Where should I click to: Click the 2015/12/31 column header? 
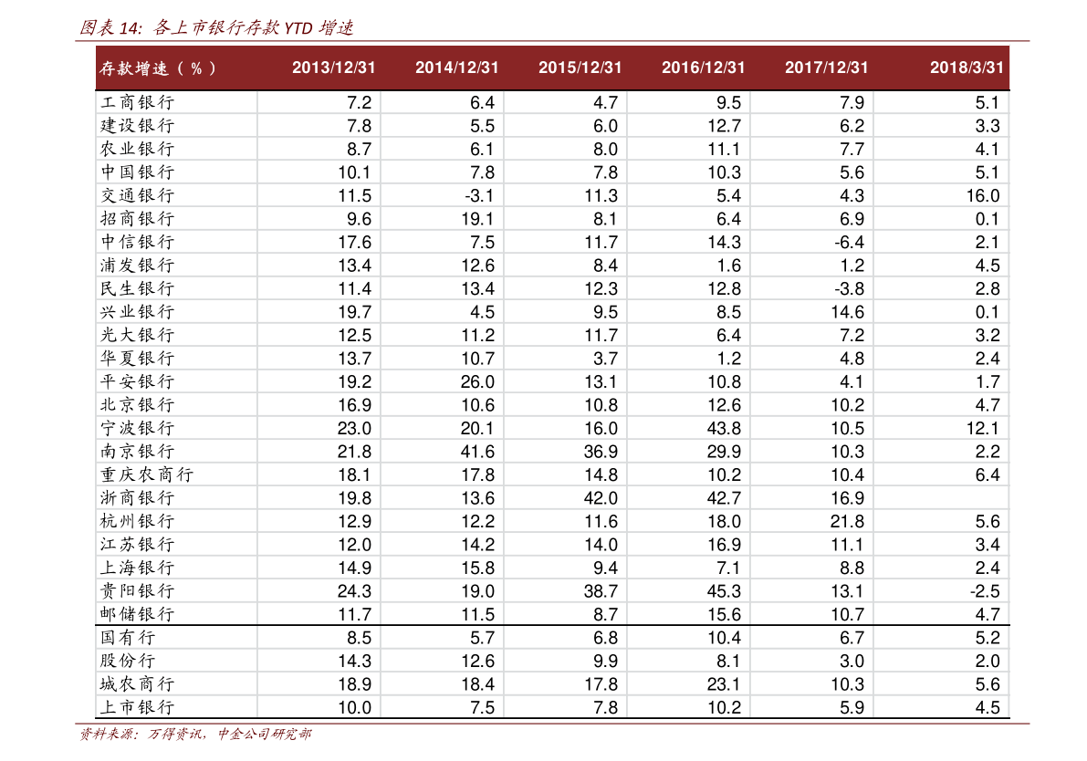580,68
